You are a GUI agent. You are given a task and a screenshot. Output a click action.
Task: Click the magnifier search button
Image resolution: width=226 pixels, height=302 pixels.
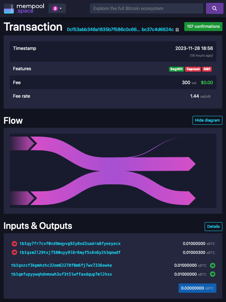coord(215,8)
